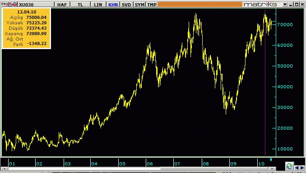The height and width of the screenshot is (173, 306).
Task: Switch chart period with the HAF button
Action: point(62,5)
